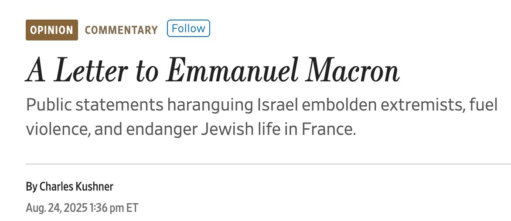Screen dimensions: 511x221
Task: Click the brown OPINION section badge
Action: pyautogui.click(x=51, y=30)
